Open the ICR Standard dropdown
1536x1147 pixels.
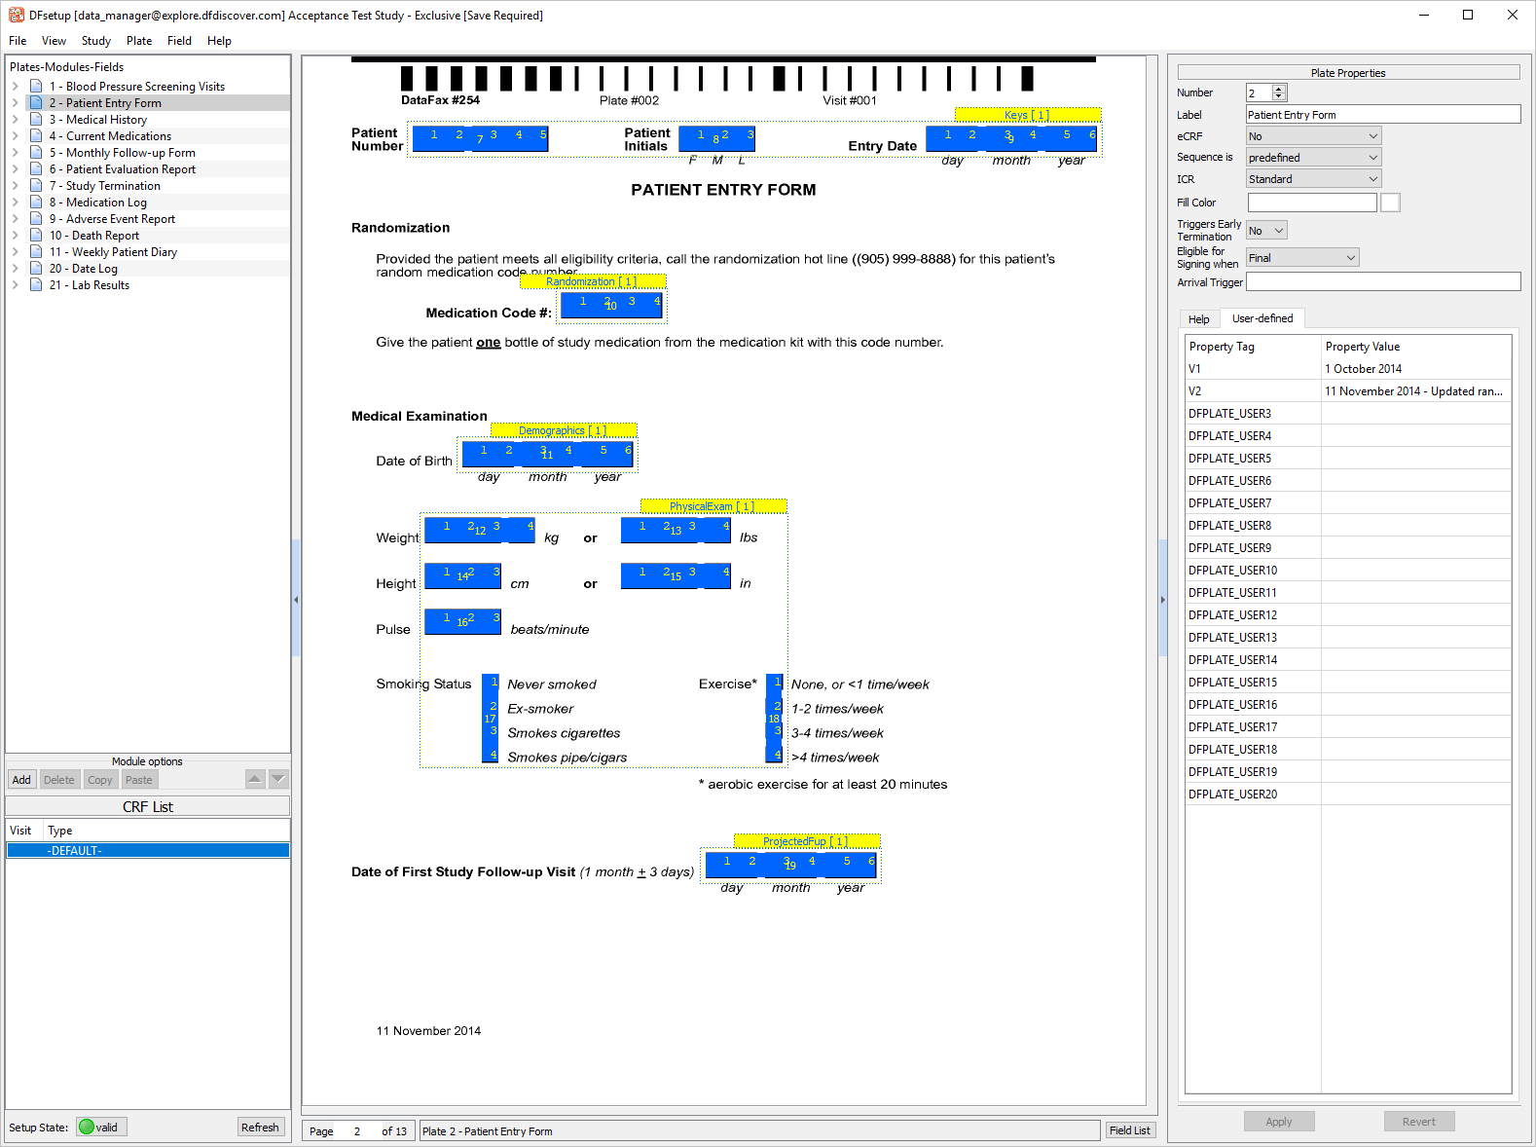coord(1313,179)
